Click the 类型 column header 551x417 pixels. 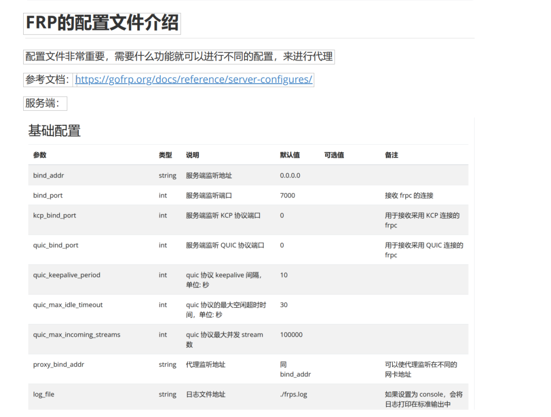coord(165,155)
